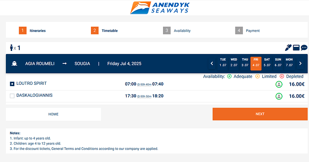The image size is (309, 162).
Task: Click the credit card icon
Action: [x=296, y=47]
